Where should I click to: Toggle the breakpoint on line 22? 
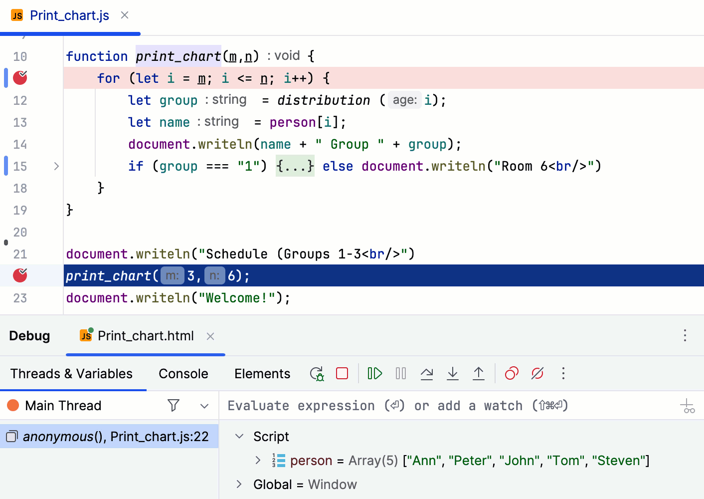pyautogui.click(x=19, y=275)
